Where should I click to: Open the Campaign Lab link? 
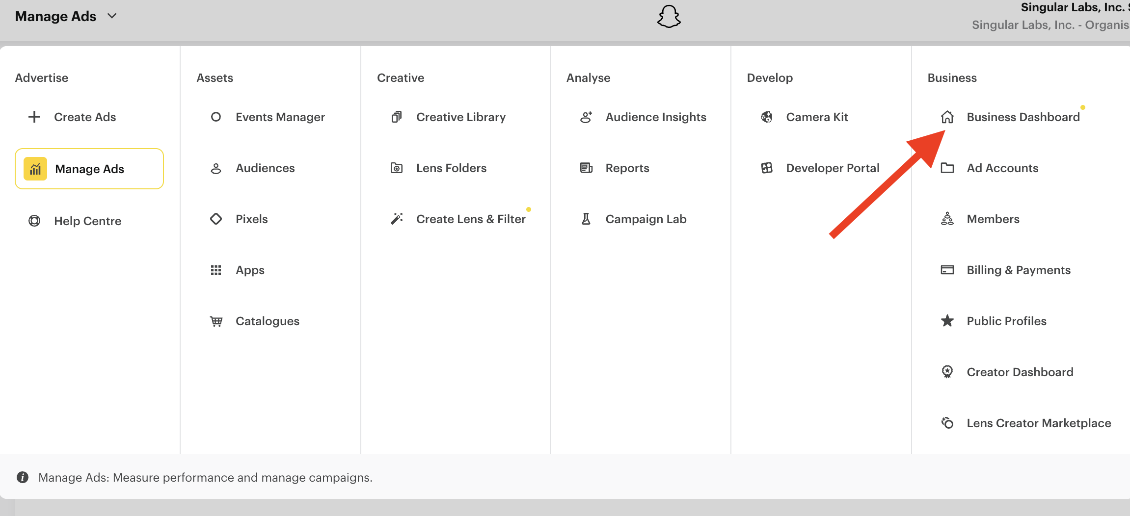pos(646,219)
